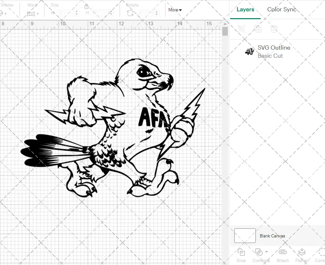Toggle the size aspect ratio lock
The width and height of the screenshot is (325, 265).
click(86, 6)
